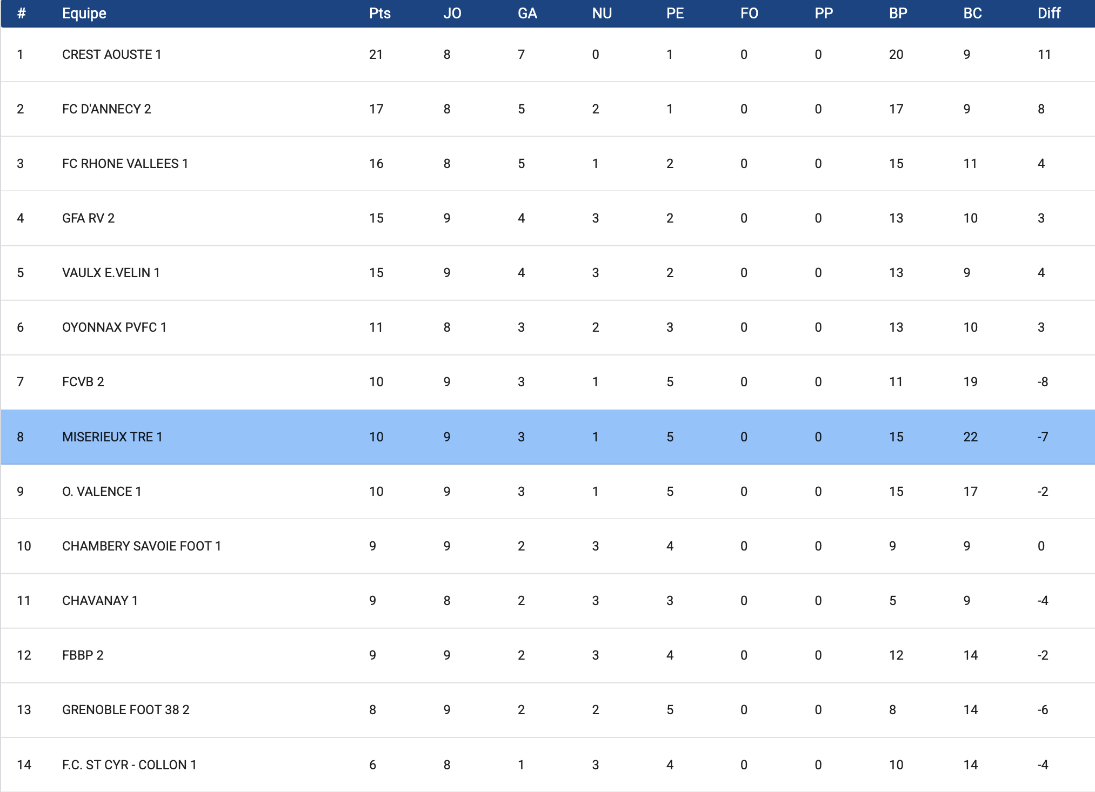Image resolution: width=1095 pixels, height=792 pixels.
Task: Click the BP column header
Action: click(x=898, y=14)
